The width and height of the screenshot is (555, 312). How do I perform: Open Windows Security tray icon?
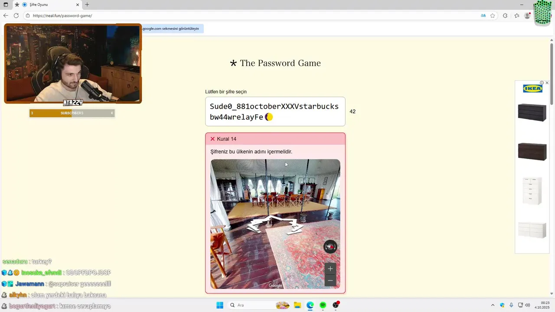point(502,305)
